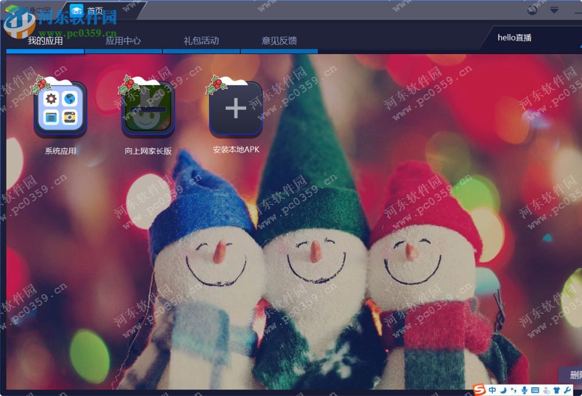Click the 删除 delete button

[x=572, y=376]
